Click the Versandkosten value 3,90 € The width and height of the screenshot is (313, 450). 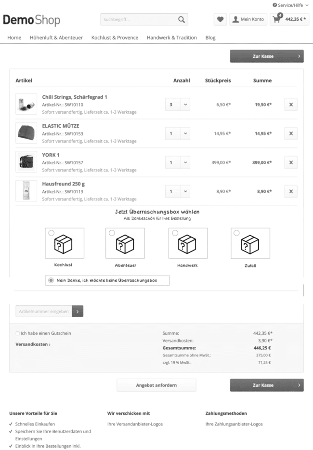point(265,341)
